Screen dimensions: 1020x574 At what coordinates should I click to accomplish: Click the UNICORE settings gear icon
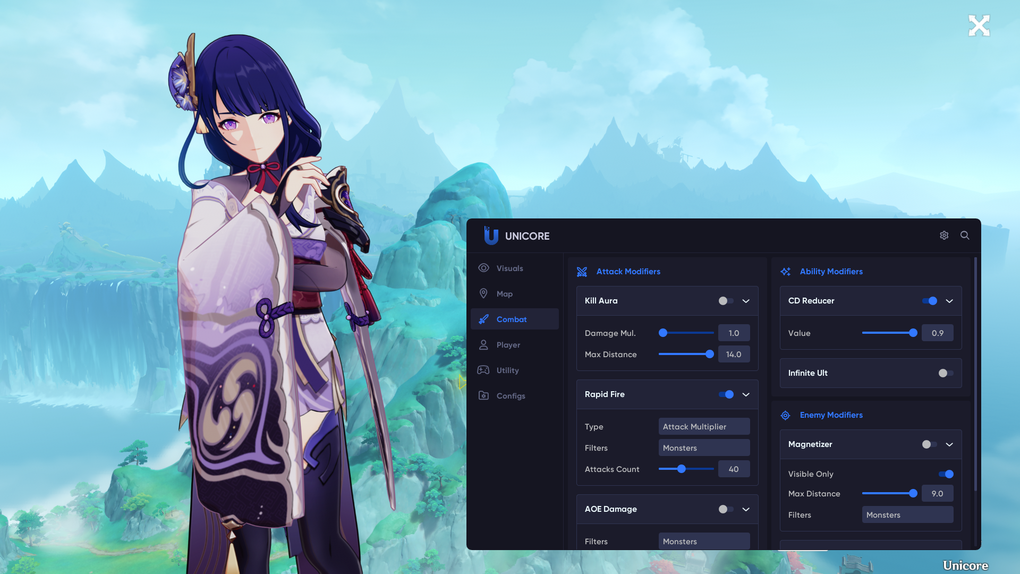943,235
